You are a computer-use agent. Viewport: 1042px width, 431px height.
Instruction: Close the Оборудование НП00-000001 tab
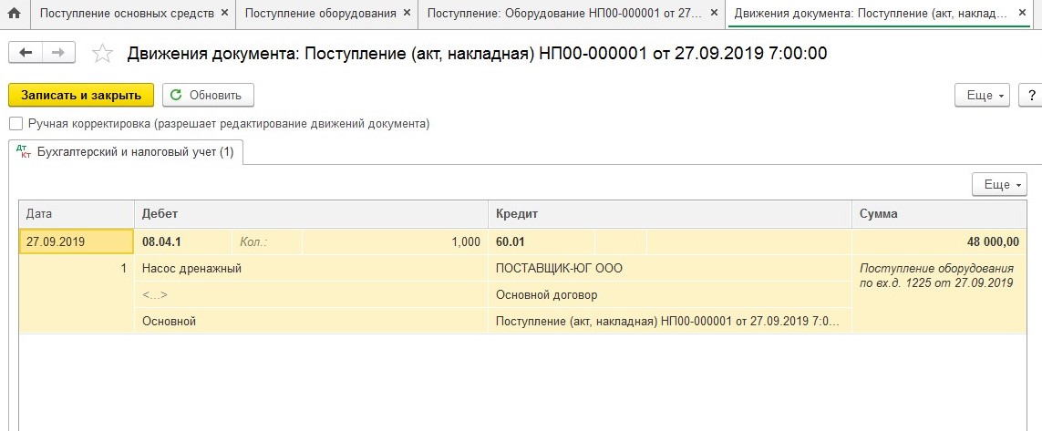pos(713,14)
